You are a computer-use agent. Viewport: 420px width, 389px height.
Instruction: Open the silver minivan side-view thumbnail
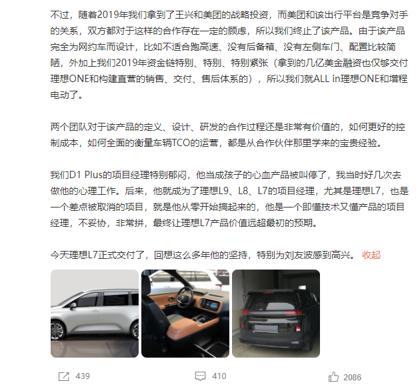[95, 314]
